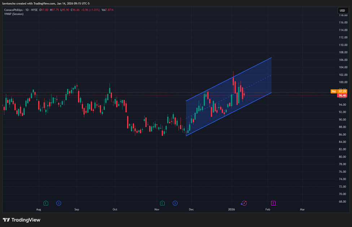Click the 94.00 price axis label
The width and height of the screenshot is (352, 227).
(x=342, y=105)
